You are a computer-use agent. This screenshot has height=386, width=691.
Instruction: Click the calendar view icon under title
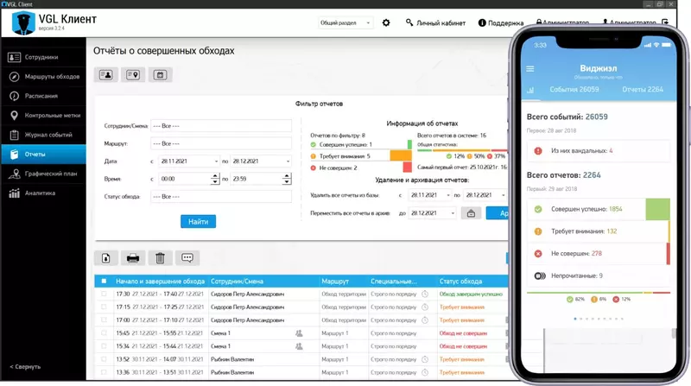click(x=160, y=75)
